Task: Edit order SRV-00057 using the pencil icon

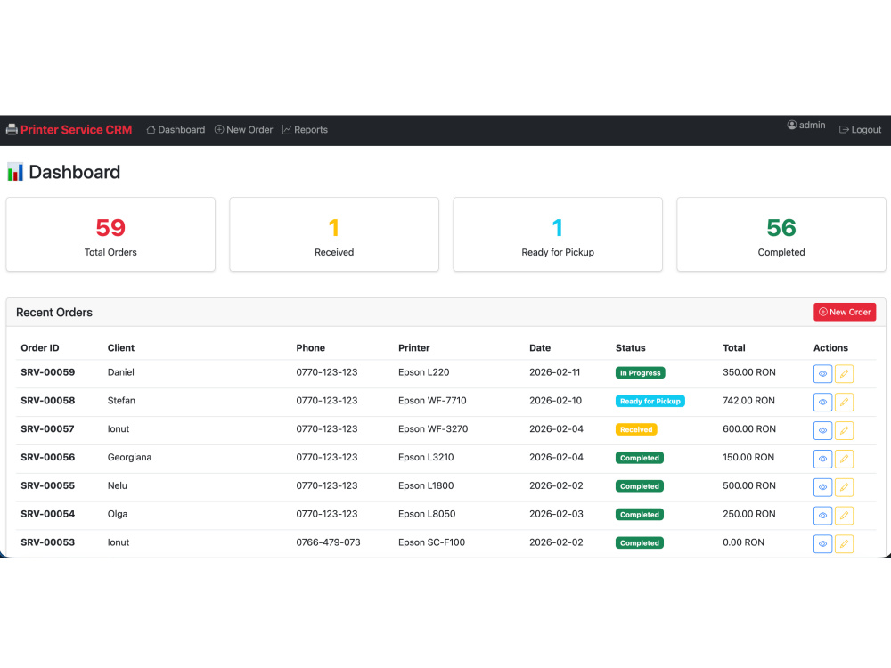Action: point(844,430)
